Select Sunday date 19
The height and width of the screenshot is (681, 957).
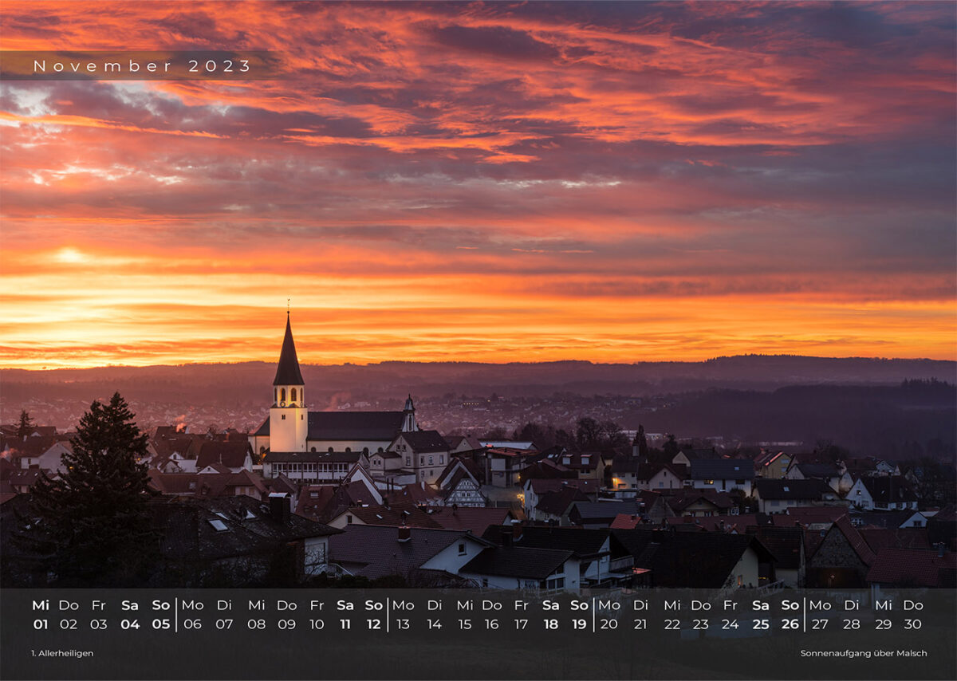pos(579,624)
